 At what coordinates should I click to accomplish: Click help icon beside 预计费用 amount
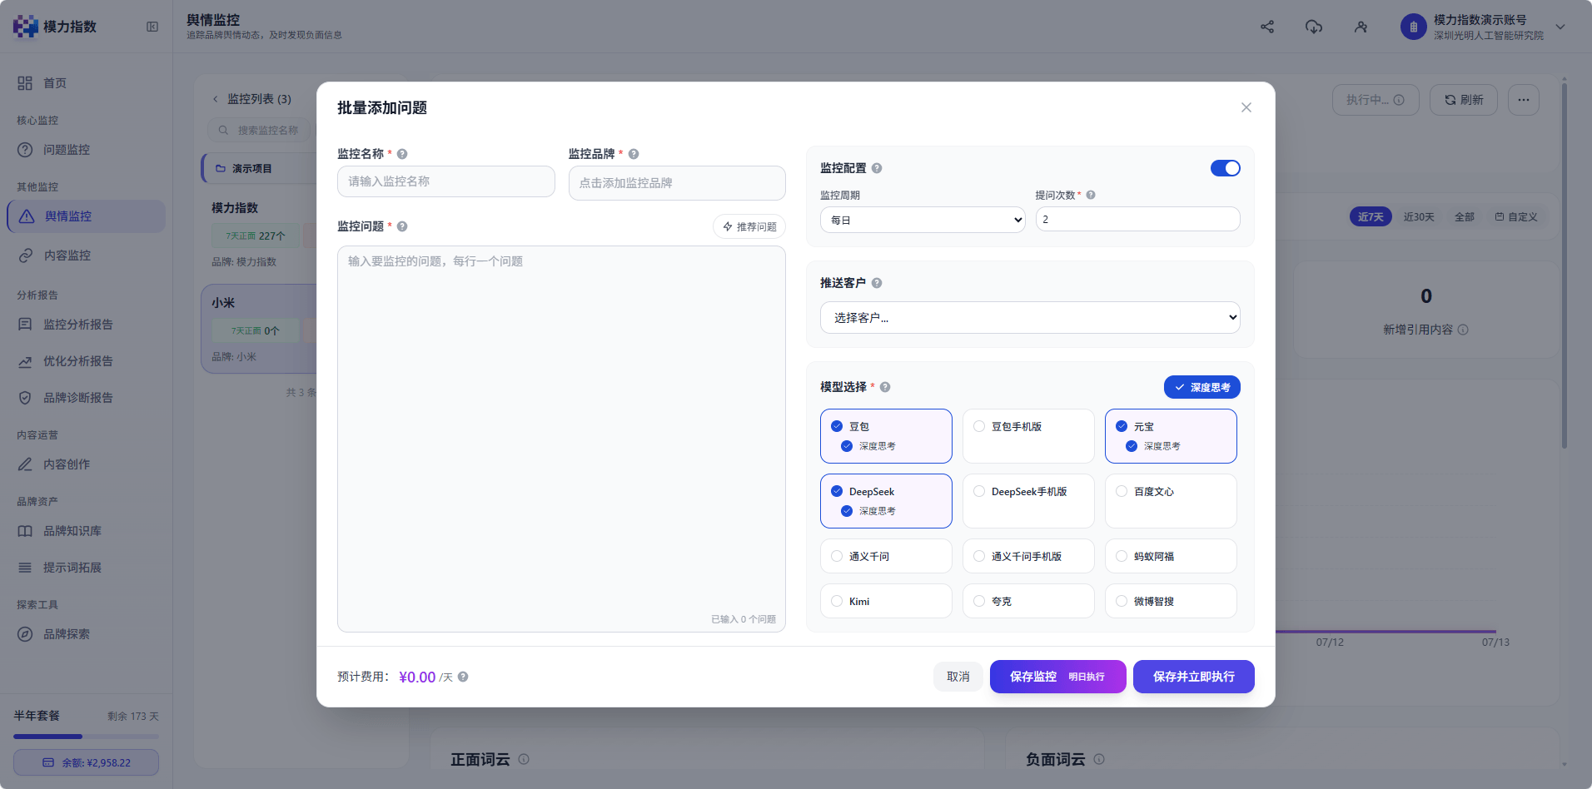[463, 677]
